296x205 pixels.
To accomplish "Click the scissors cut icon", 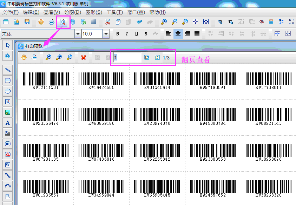I will pos(107,22).
